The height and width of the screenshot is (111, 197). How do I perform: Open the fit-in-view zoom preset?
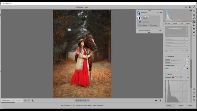coord(8,101)
